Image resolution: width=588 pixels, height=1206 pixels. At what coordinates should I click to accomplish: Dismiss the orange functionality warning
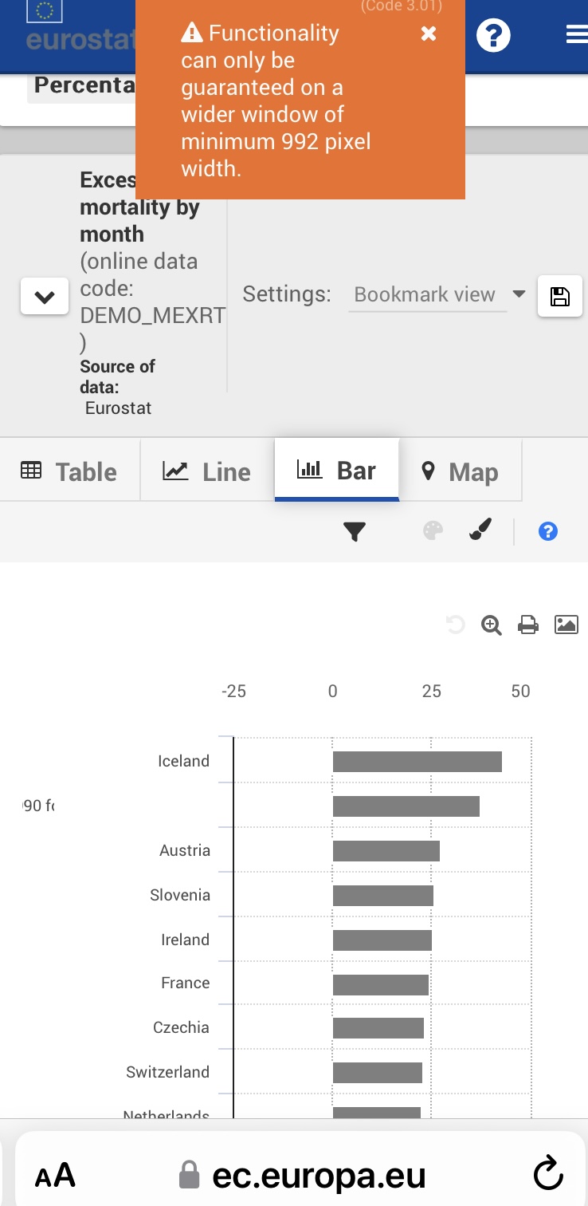click(429, 33)
